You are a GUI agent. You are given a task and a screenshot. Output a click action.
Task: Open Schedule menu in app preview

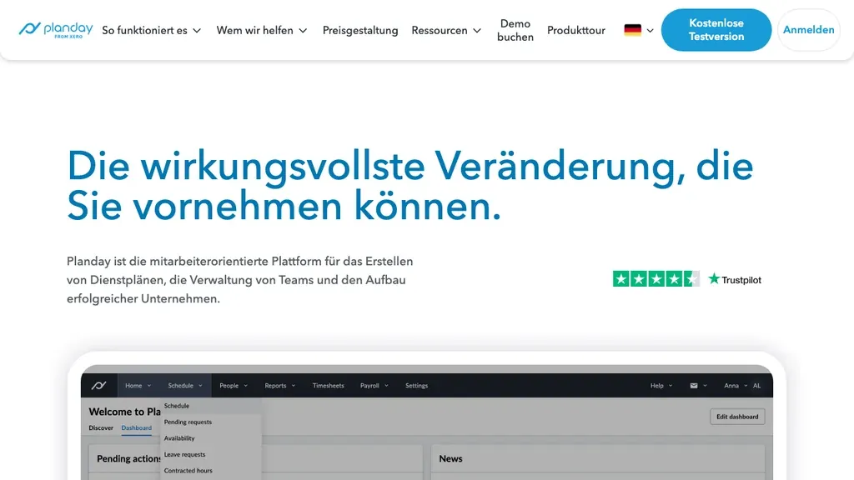185,385
